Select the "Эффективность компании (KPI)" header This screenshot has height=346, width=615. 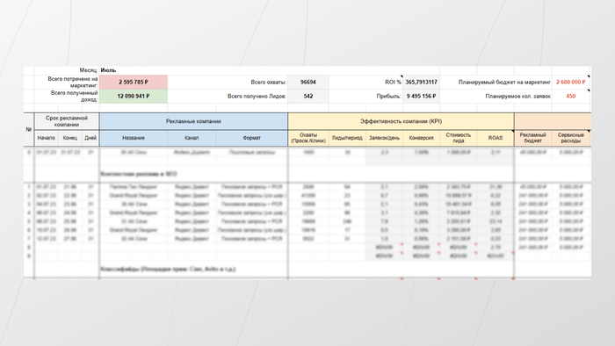[x=401, y=121]
